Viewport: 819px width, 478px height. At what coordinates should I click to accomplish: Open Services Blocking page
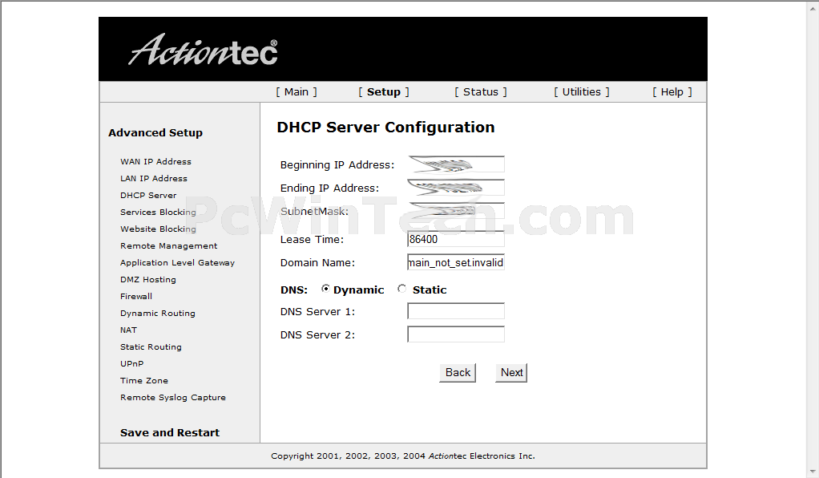[x=158, y=212]
